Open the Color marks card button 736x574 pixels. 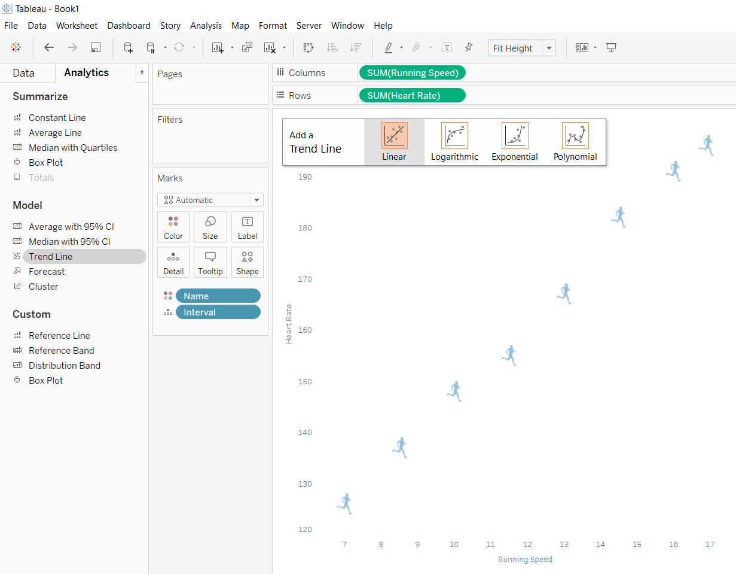[173, 227]
